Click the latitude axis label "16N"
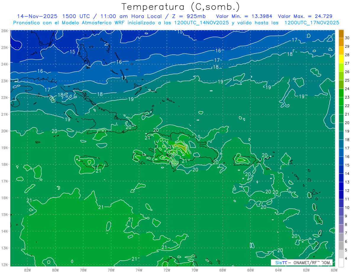 [x=4, y=198]
